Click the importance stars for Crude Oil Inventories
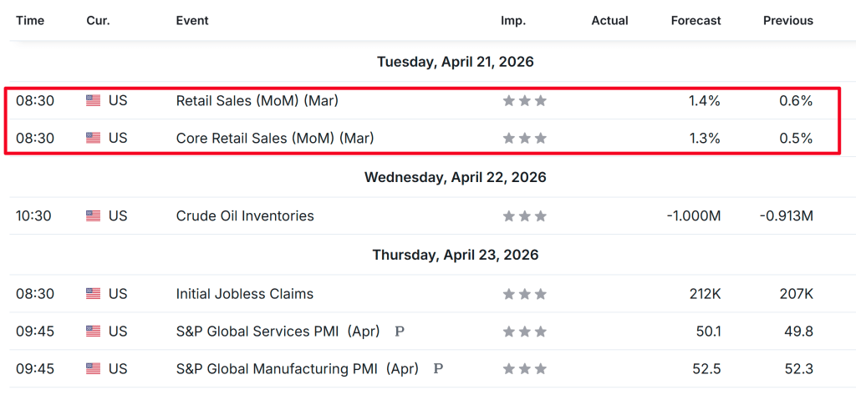 pos(524,216)
